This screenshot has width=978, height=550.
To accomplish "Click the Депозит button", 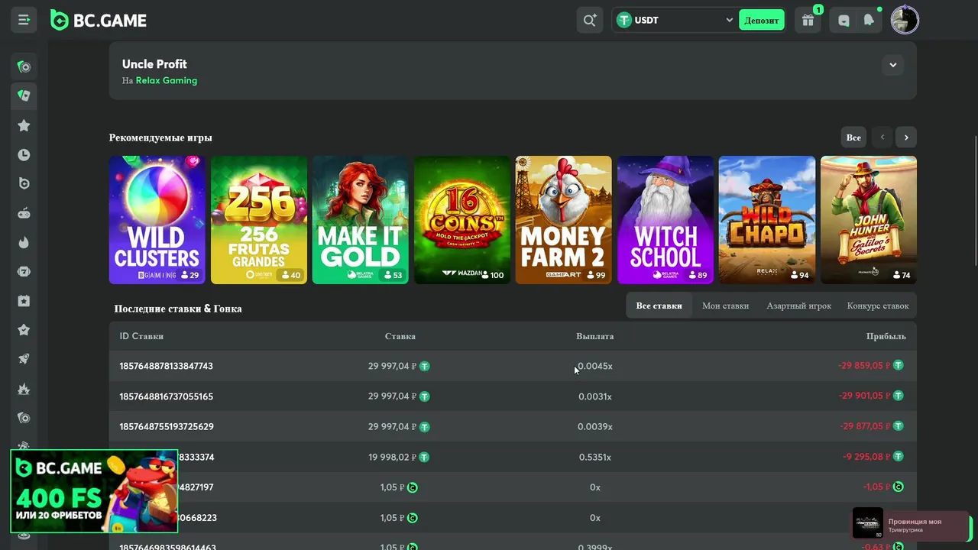I will pyautogui.click(x=762, y=20).
